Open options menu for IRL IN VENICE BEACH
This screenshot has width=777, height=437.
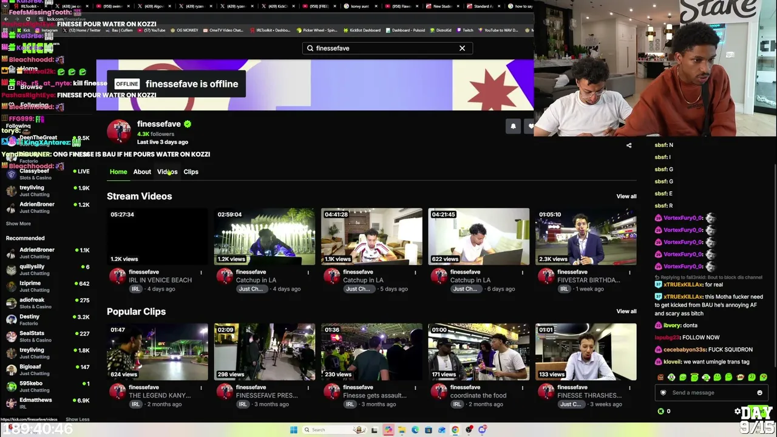[x=201, y=273]
